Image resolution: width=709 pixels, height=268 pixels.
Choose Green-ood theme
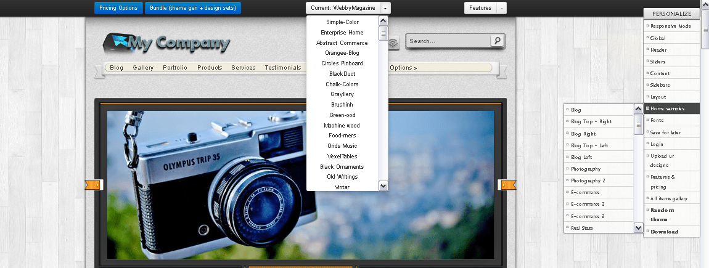coord(342,115)
